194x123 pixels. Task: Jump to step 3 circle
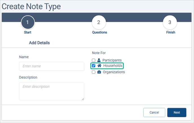point(170,22)
